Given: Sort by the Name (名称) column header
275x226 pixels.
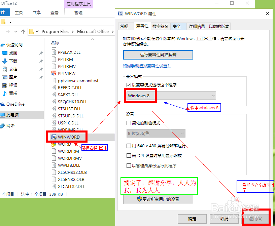Looking at the screenshot, I should [55, 43].
